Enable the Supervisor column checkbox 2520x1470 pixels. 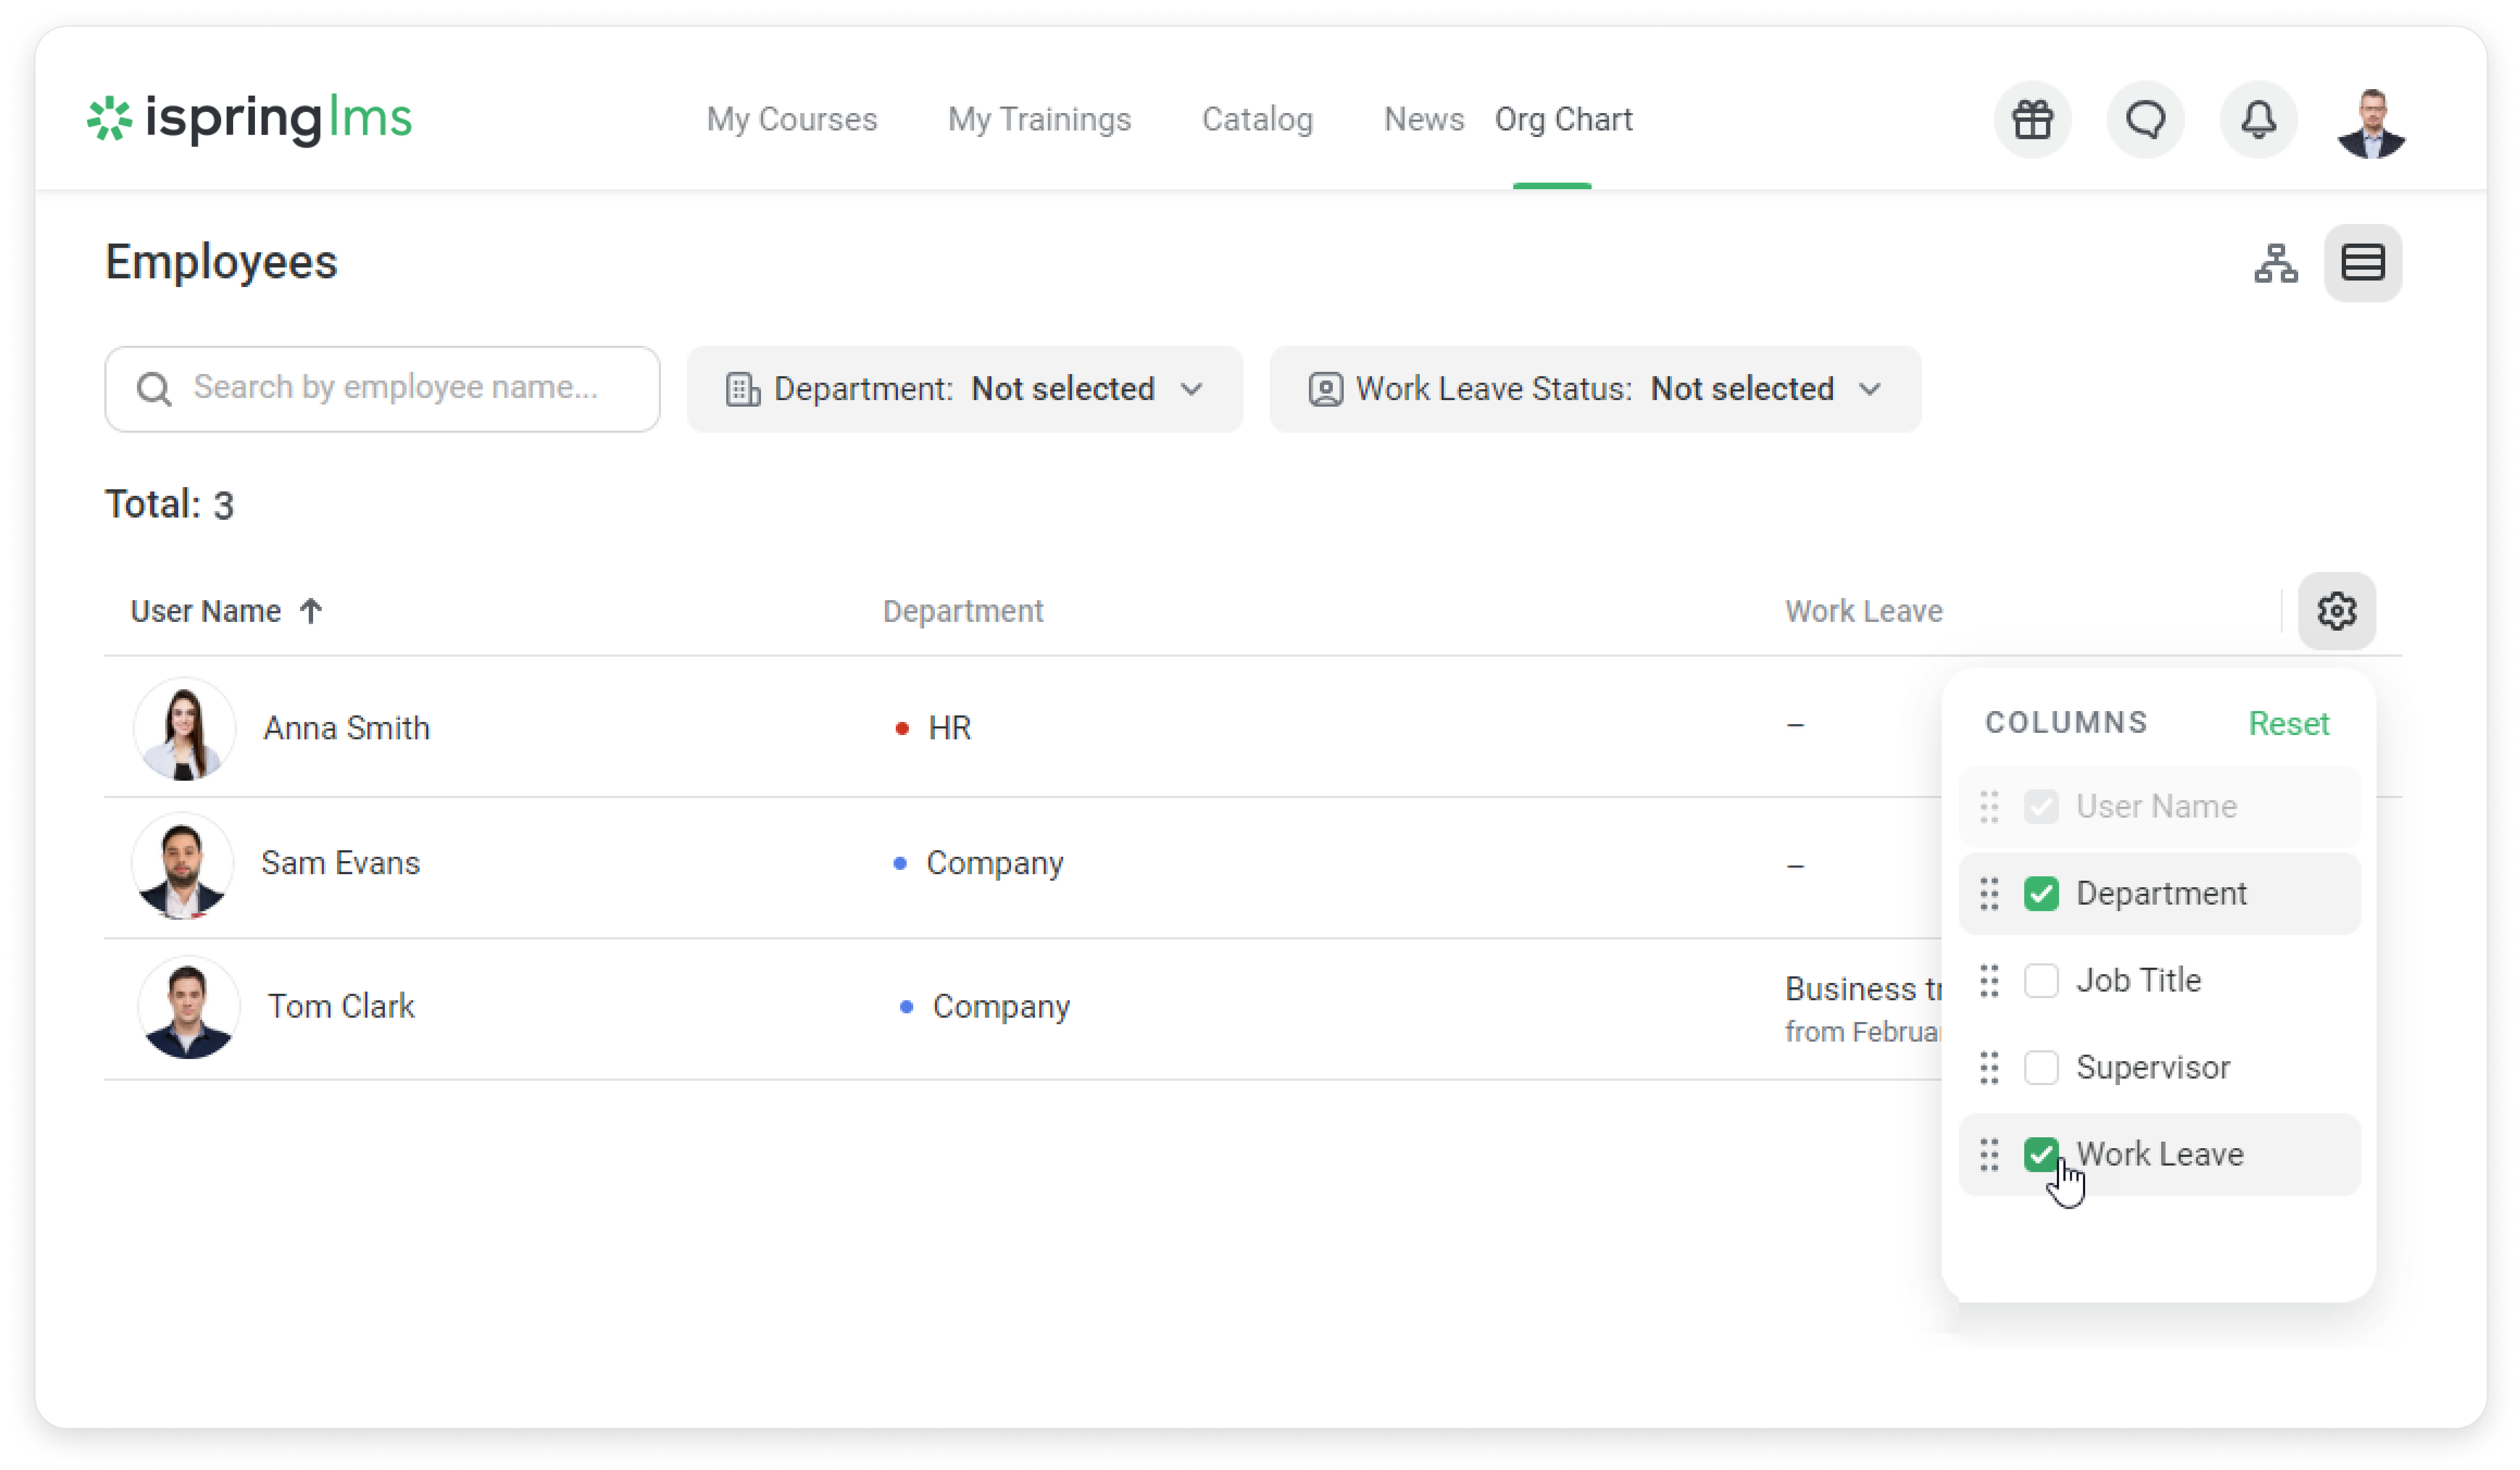point(2041,1068)
